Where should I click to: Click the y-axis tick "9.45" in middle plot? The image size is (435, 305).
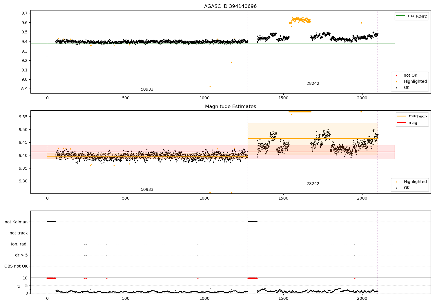point(23,143)
